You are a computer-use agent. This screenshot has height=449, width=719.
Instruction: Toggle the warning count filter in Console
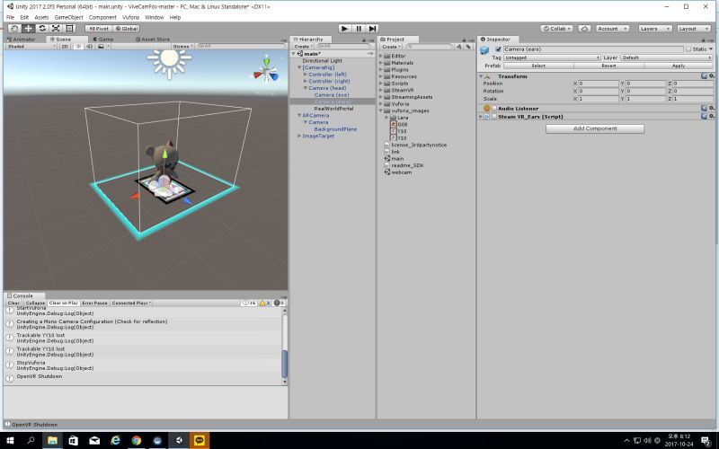click(x=265, y=303)
